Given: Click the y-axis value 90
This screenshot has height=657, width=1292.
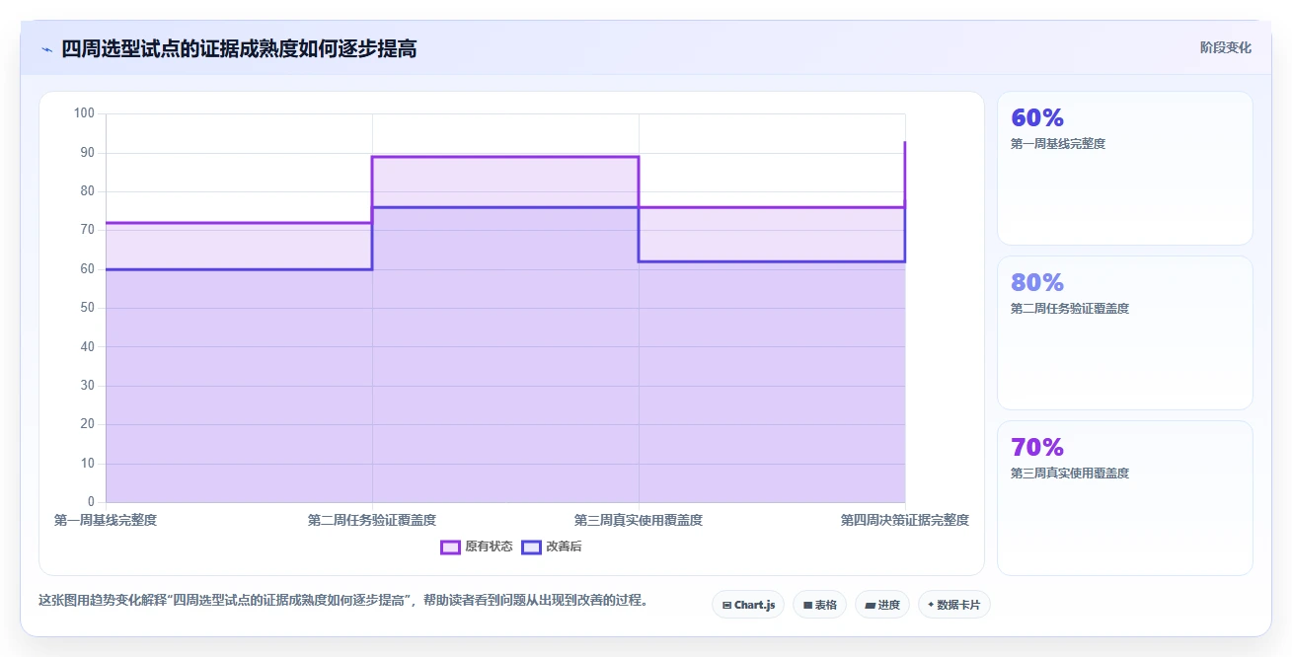Looking at the screenshot, I should pos(88,153).
